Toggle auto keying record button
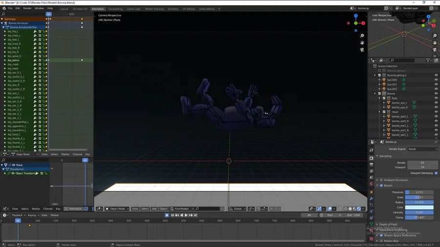The width and height of the screenshot is (440, 247). 167,215
